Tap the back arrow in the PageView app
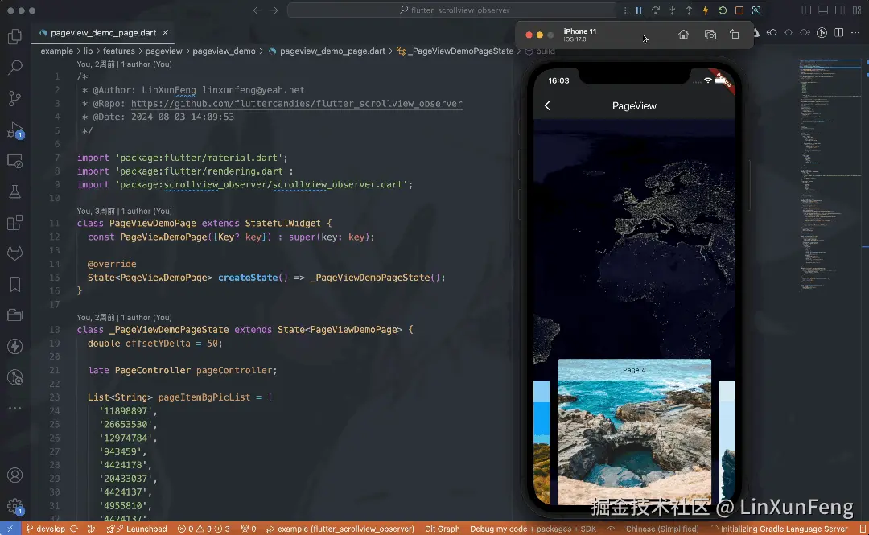The image size is (869, 535). click(x=547, y=106)
